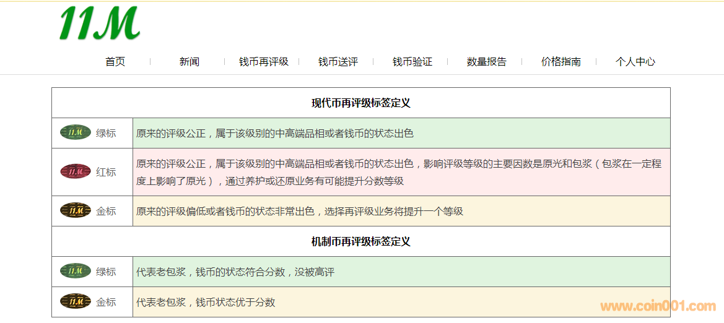
Task: Open the 钱币送评 menu item
Action: click(x=338, y=61)
